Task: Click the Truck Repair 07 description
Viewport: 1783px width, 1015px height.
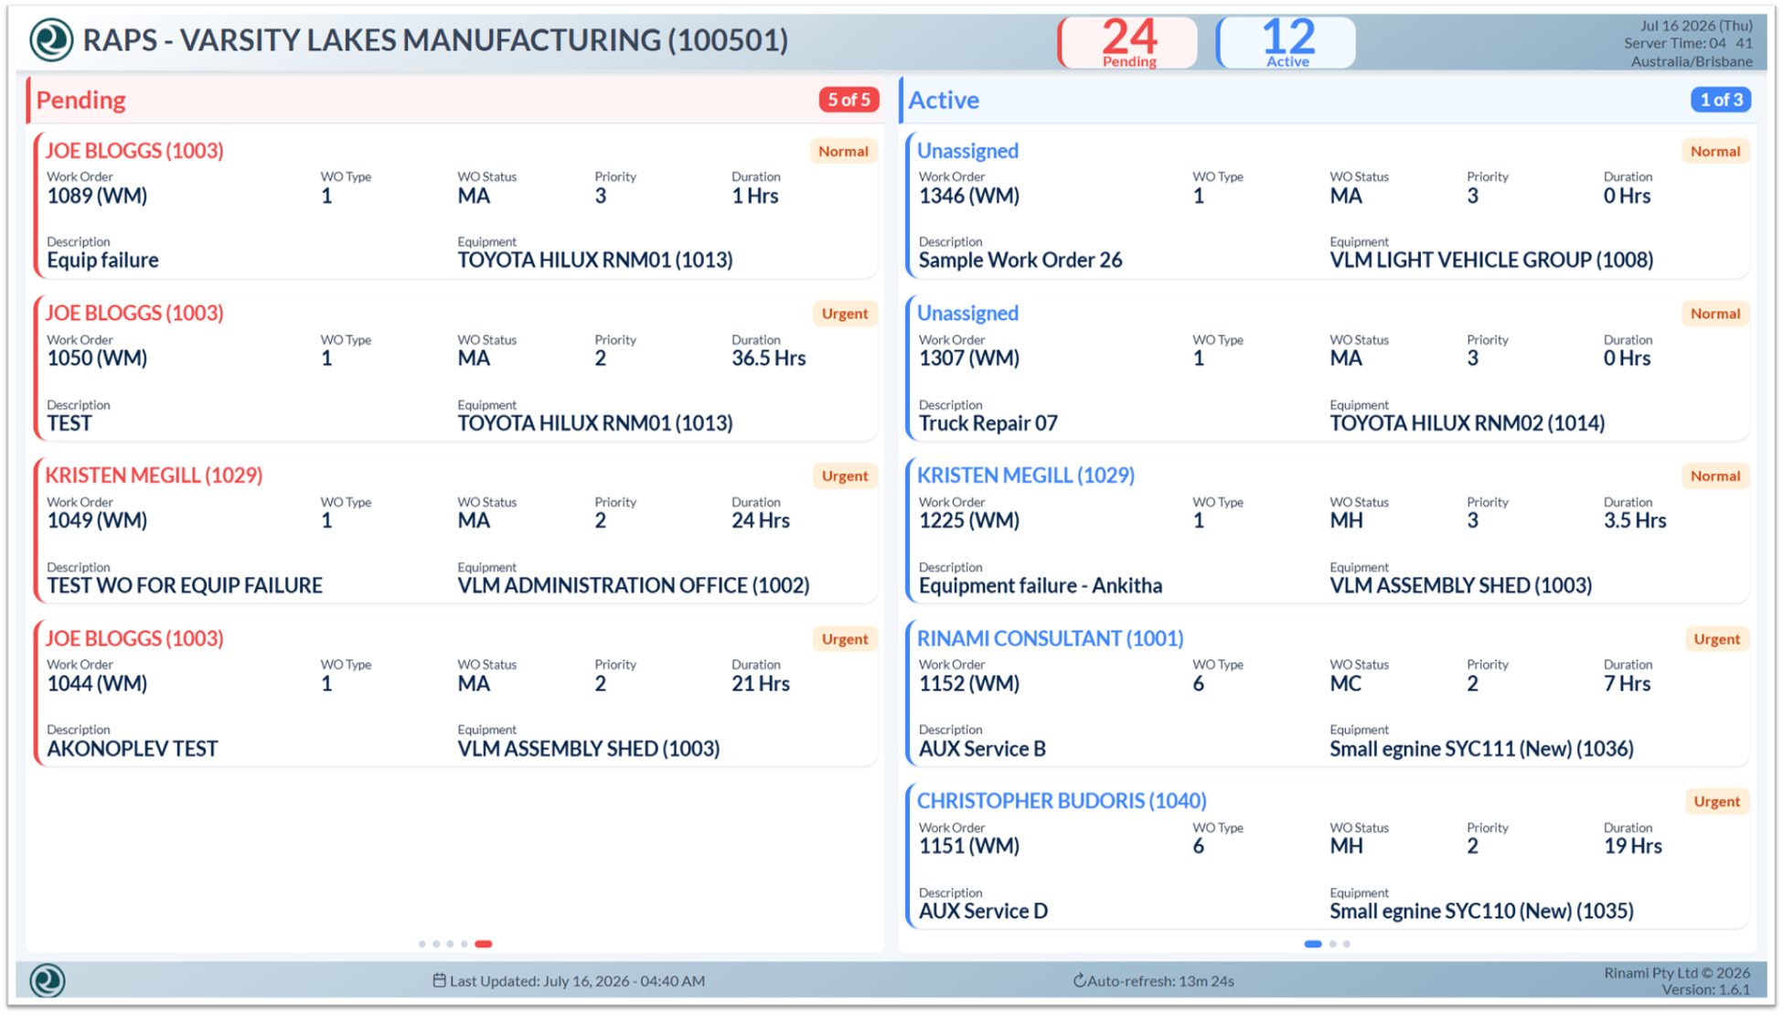Action: point(988,423)
